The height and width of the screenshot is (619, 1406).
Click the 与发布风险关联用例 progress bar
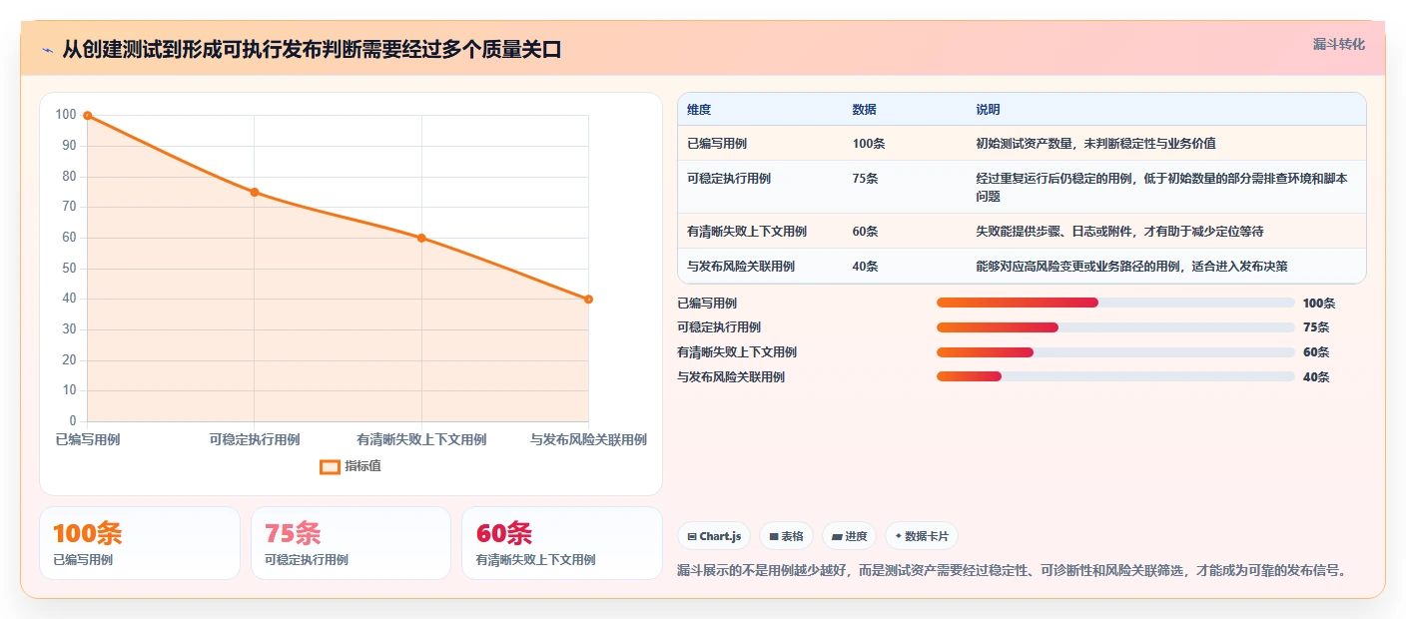coord(1115,377)
